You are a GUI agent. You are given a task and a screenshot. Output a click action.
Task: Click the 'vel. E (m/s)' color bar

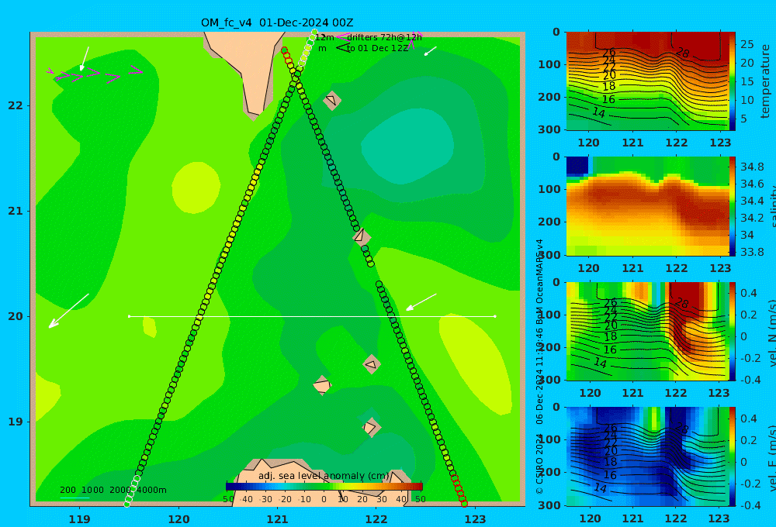click(733, 456)
